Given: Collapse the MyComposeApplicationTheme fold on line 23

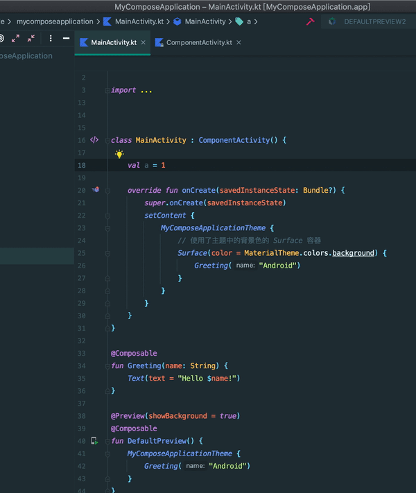Looking at the screenshot, I should tap(107, 229).
